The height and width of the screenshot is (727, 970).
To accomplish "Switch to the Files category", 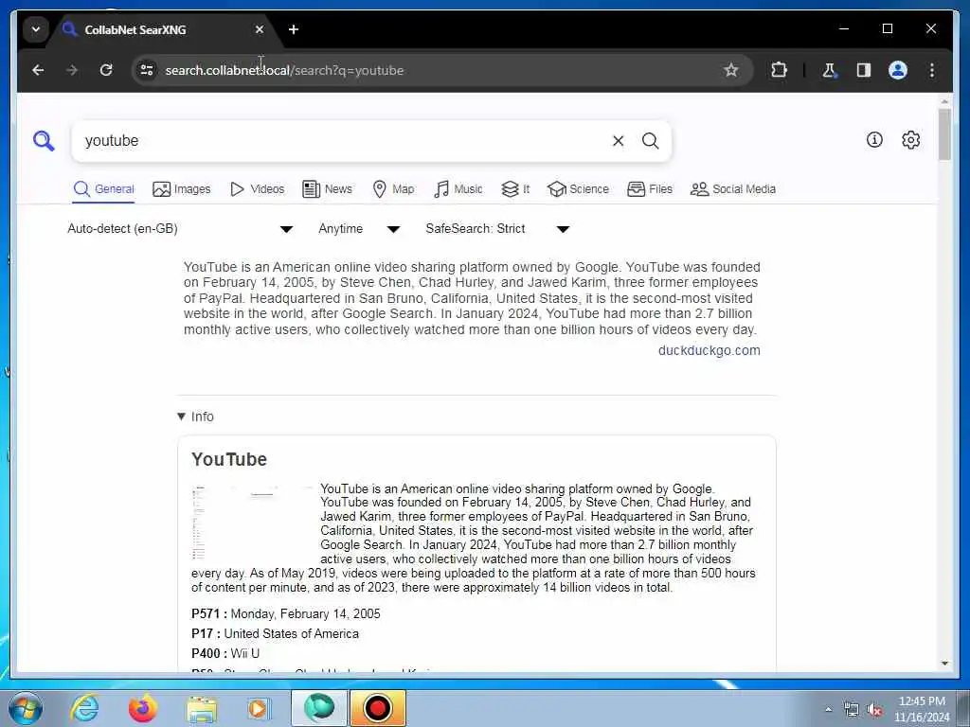I will point(650,189).
